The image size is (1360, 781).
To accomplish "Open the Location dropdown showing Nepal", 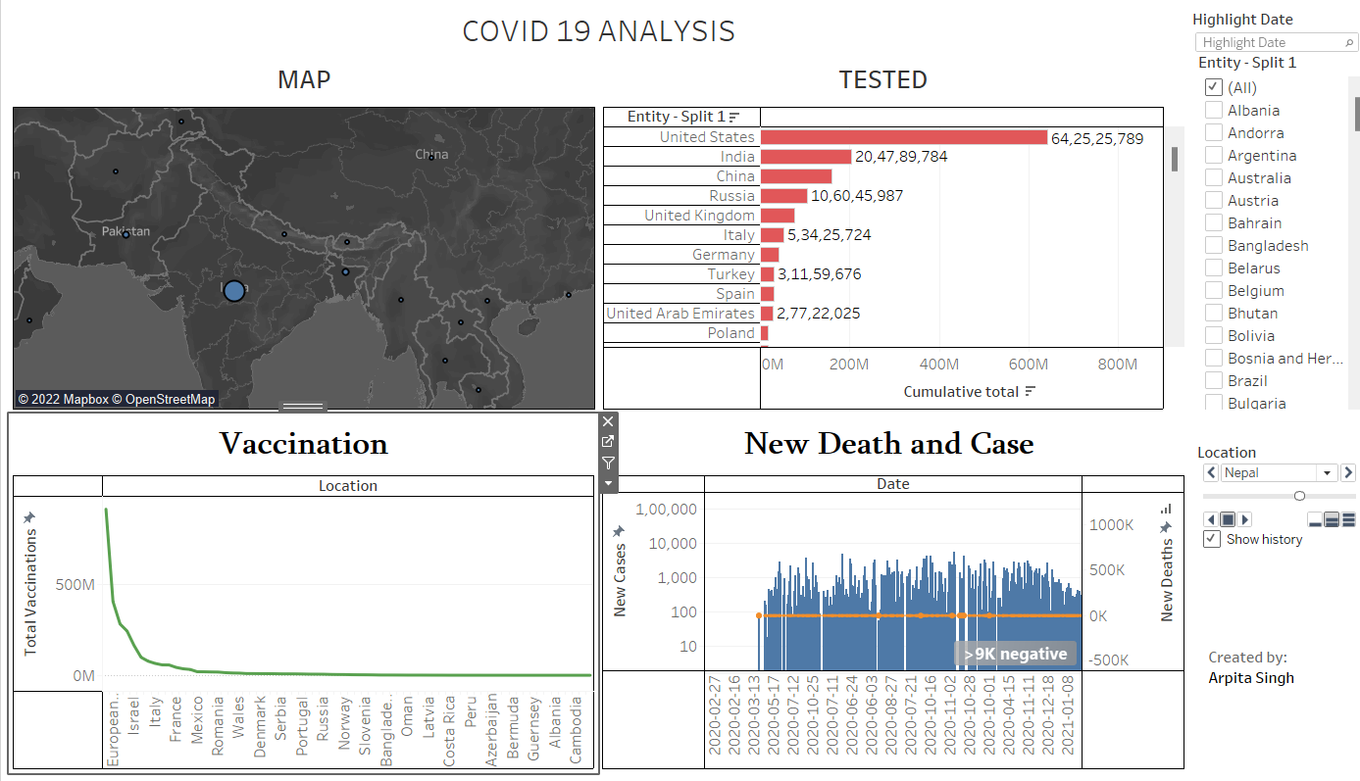I will pyautogui.click(x=1279, y=473).
